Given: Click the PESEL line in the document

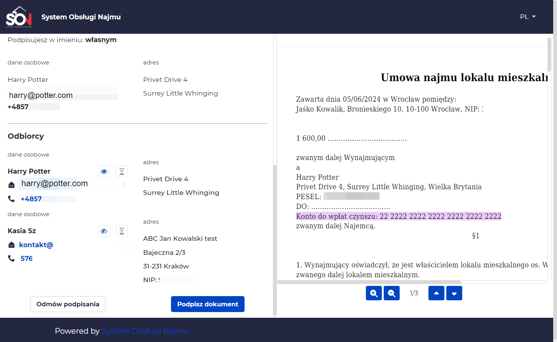Looking at the screenshot, I should click(338, 196).
